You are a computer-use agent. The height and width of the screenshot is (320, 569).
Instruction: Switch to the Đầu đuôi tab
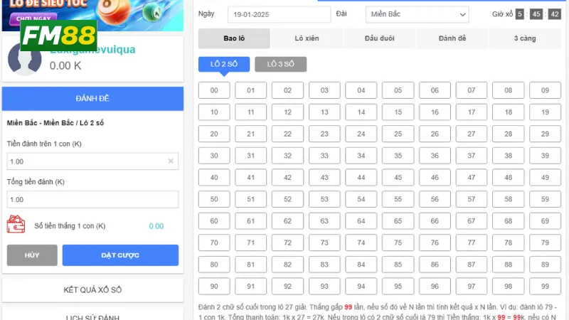click(x=380, y=38)
